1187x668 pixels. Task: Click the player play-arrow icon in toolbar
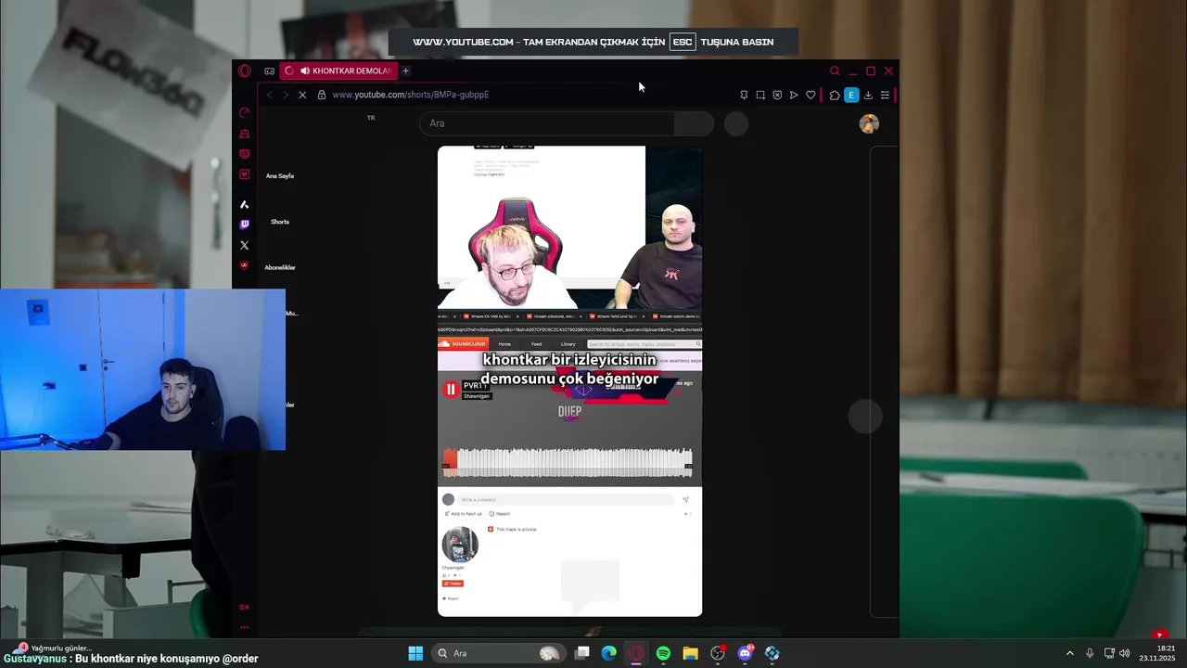[x=794, y=95]
